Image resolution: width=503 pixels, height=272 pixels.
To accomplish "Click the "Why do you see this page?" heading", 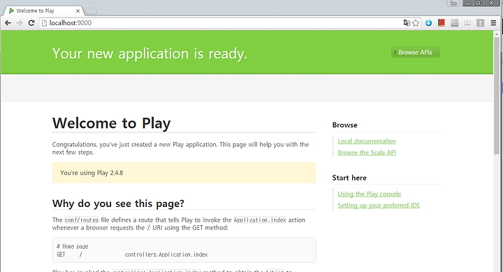I will tap(118, 203).
